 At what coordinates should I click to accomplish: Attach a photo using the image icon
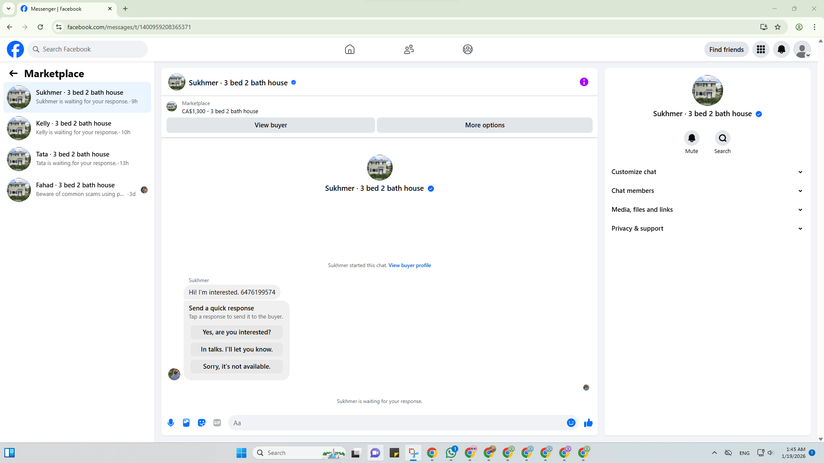[x=186, y=423]
